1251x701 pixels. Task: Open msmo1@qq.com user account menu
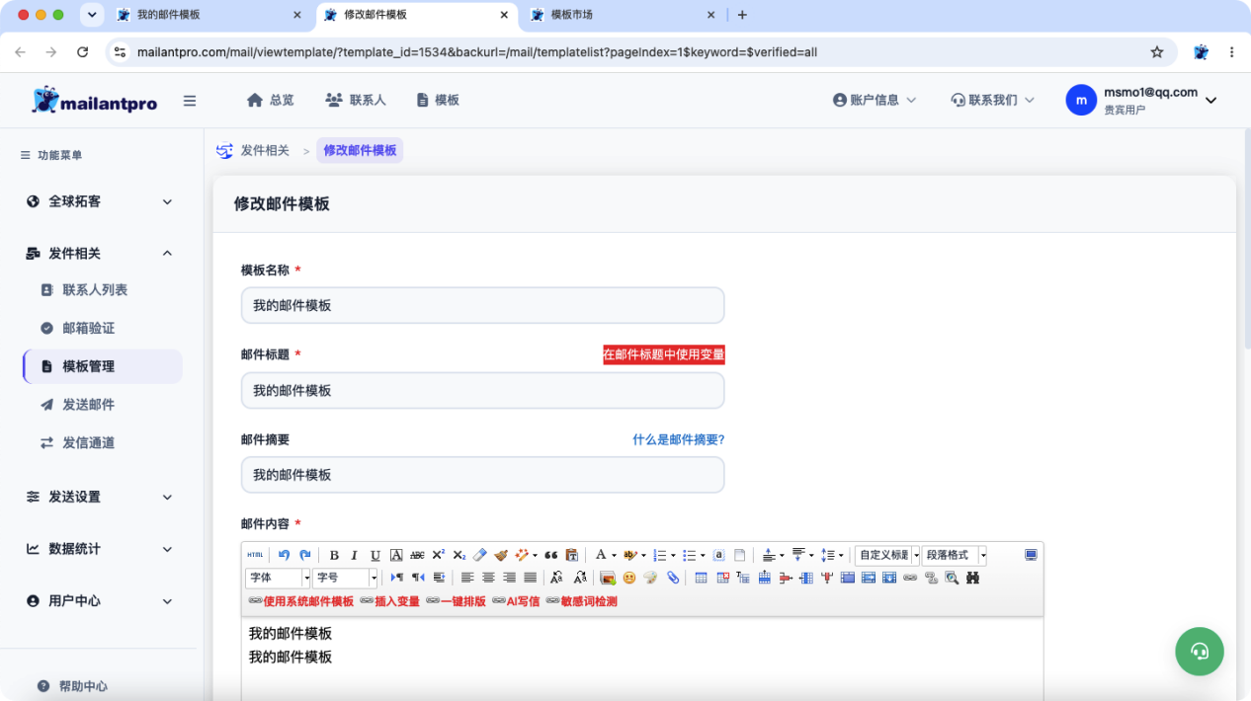pos(1141,100)
